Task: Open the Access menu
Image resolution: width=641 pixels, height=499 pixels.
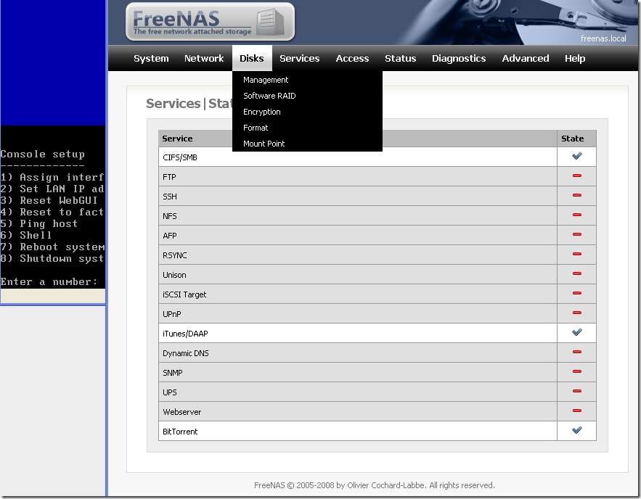Action: point(352,59)
